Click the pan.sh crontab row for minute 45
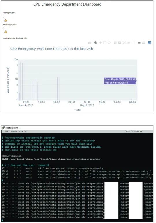This screenshot has width=156, height=223. click(x=77, y=211)
